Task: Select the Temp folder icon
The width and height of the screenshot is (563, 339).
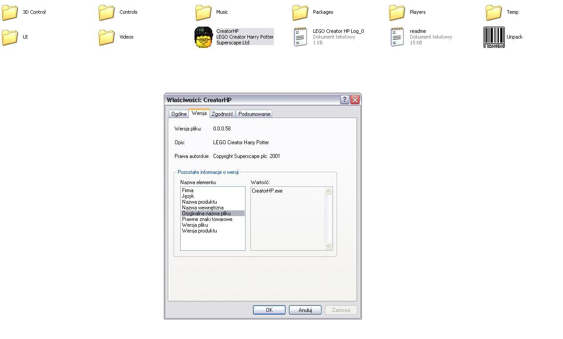Action: click(494, 12)
